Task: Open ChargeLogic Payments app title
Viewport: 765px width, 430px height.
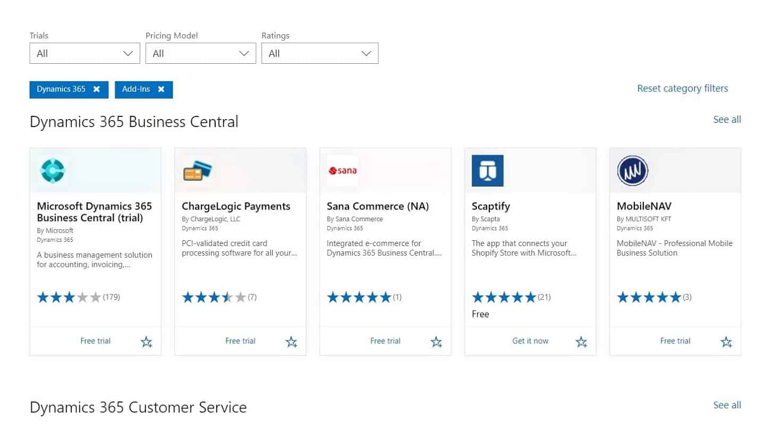Action: pyautogui.click(x=236, y=206)
